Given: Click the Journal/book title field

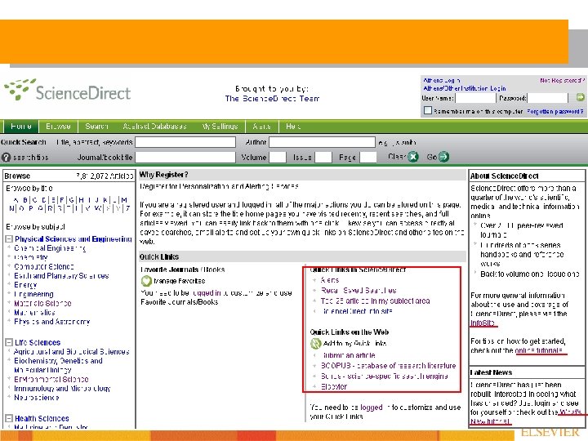Looking at the screenshot, I should (185, 157).
